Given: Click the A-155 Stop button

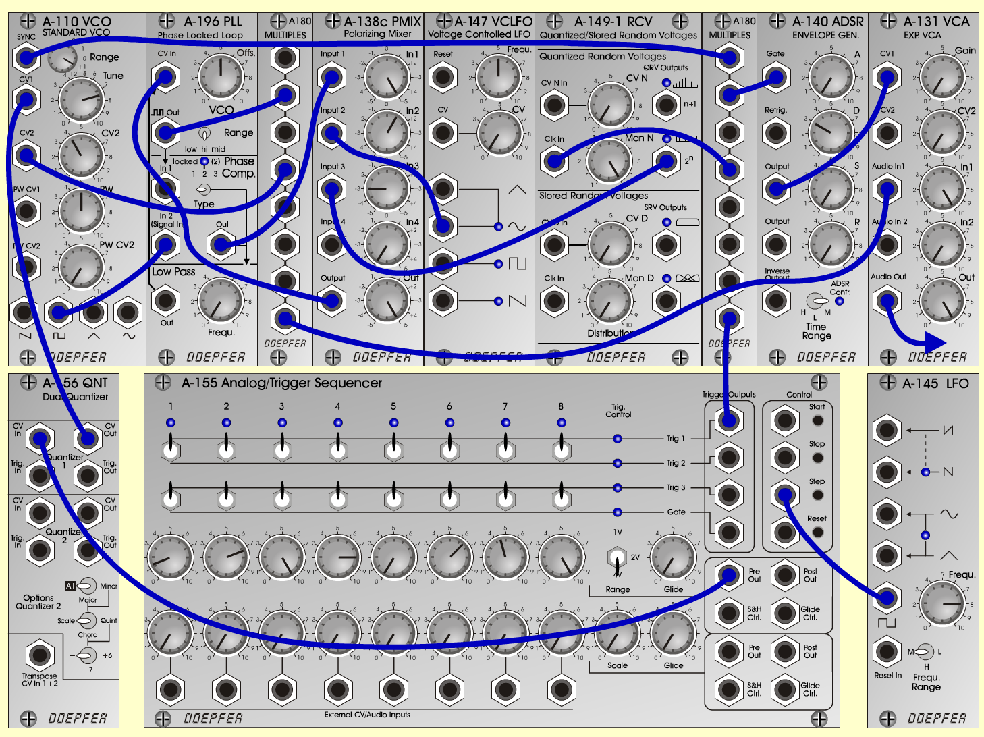Looking at the screenshot, I should 817,458.
